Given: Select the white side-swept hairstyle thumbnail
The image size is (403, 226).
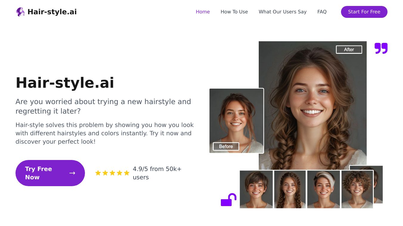Looking at the screenshot, I should coord(323,189).
